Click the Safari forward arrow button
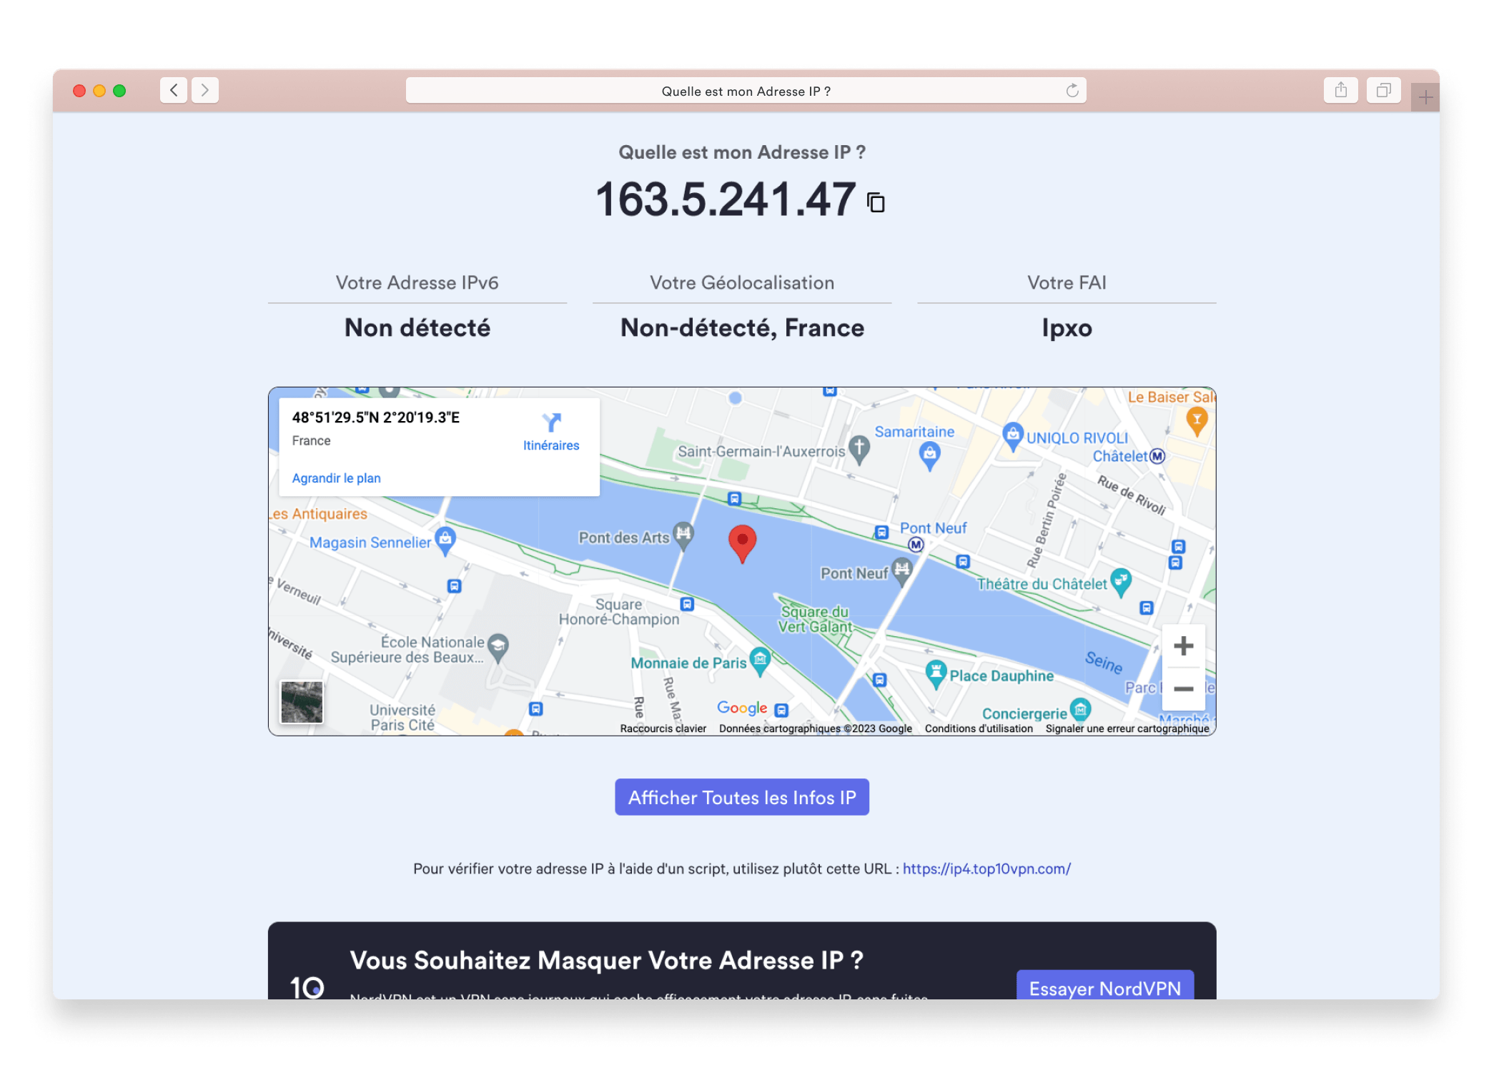 (x=205, y=90)
